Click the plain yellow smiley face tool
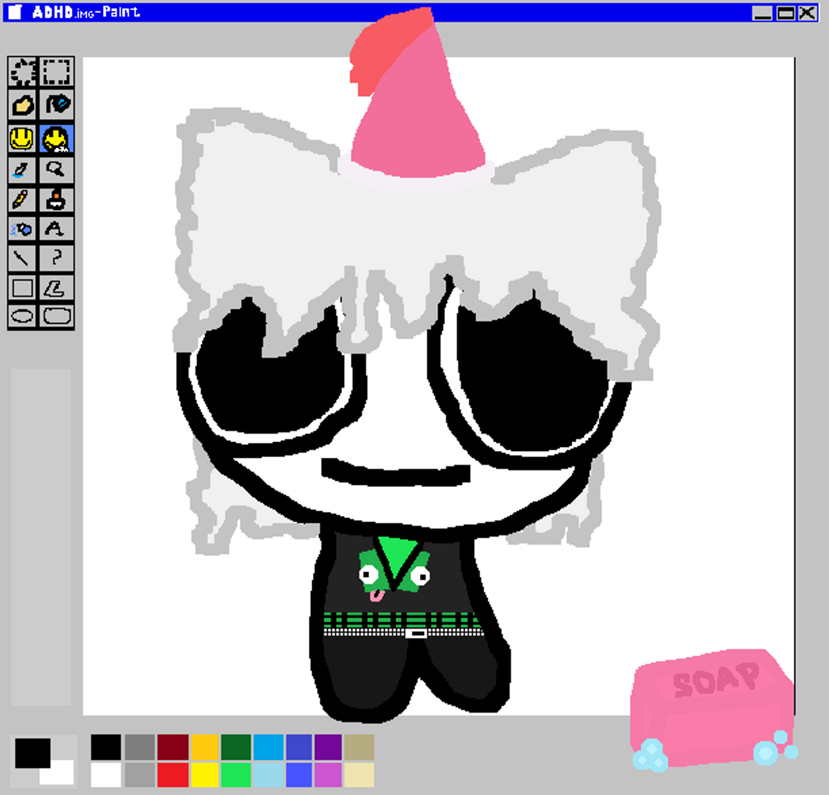 pos(23,139)
